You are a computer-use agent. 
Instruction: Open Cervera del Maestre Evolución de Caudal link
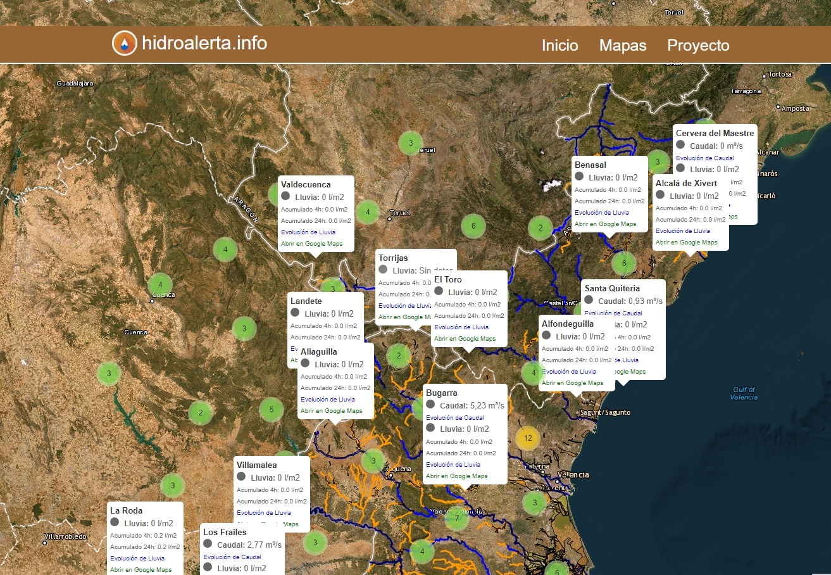point(705,158)
